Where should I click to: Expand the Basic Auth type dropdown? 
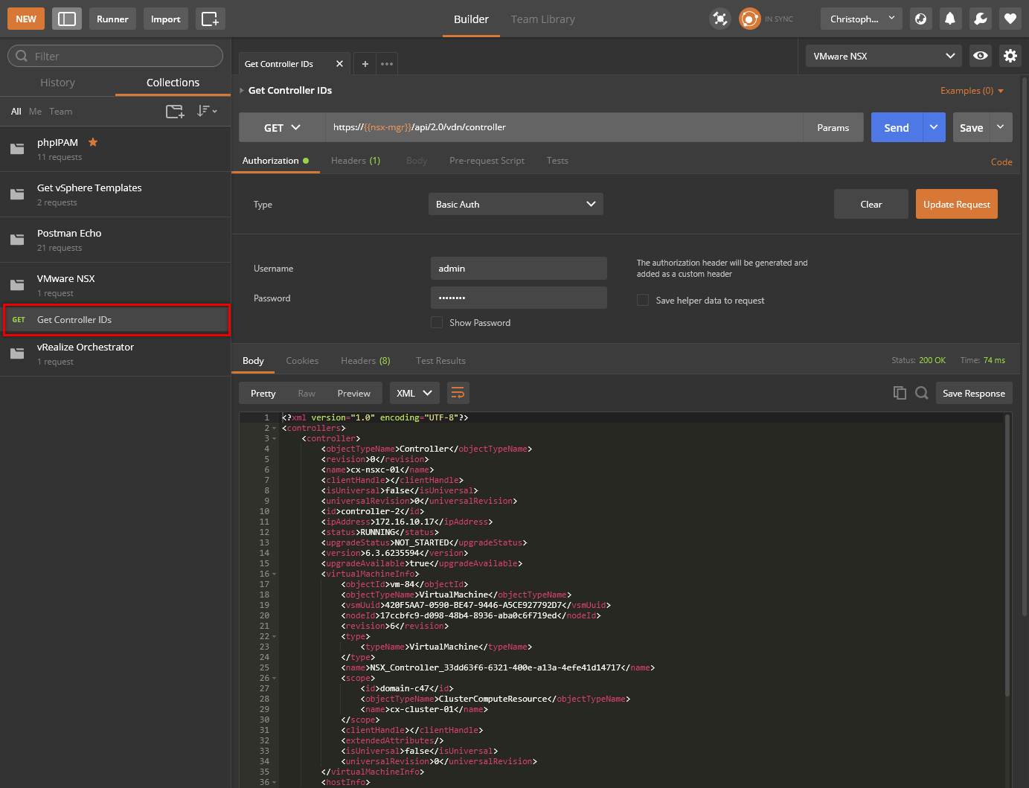[516, 204]
